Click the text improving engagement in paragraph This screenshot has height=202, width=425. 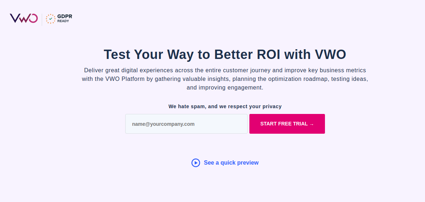[231, 88]
